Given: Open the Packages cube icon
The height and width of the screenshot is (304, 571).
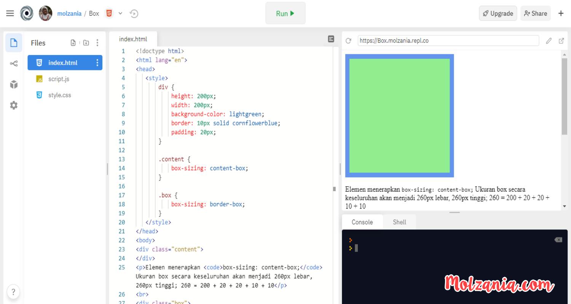Looking at the screenshot, I should point(14,84).
